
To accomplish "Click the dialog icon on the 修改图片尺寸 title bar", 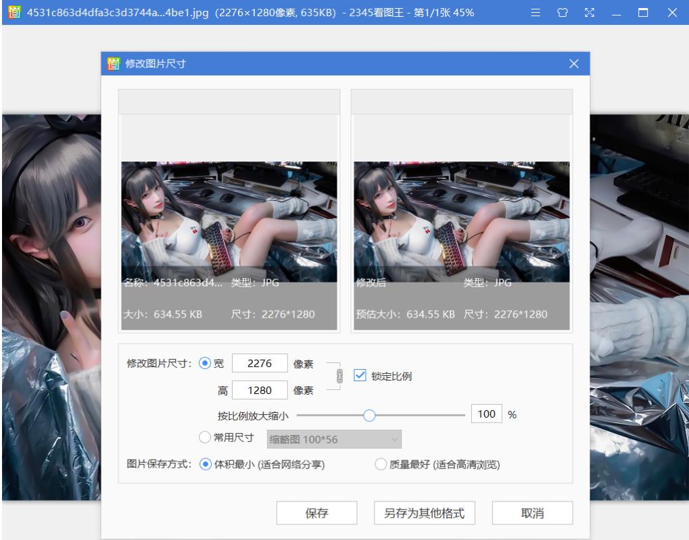I will [x=112, y=64].
